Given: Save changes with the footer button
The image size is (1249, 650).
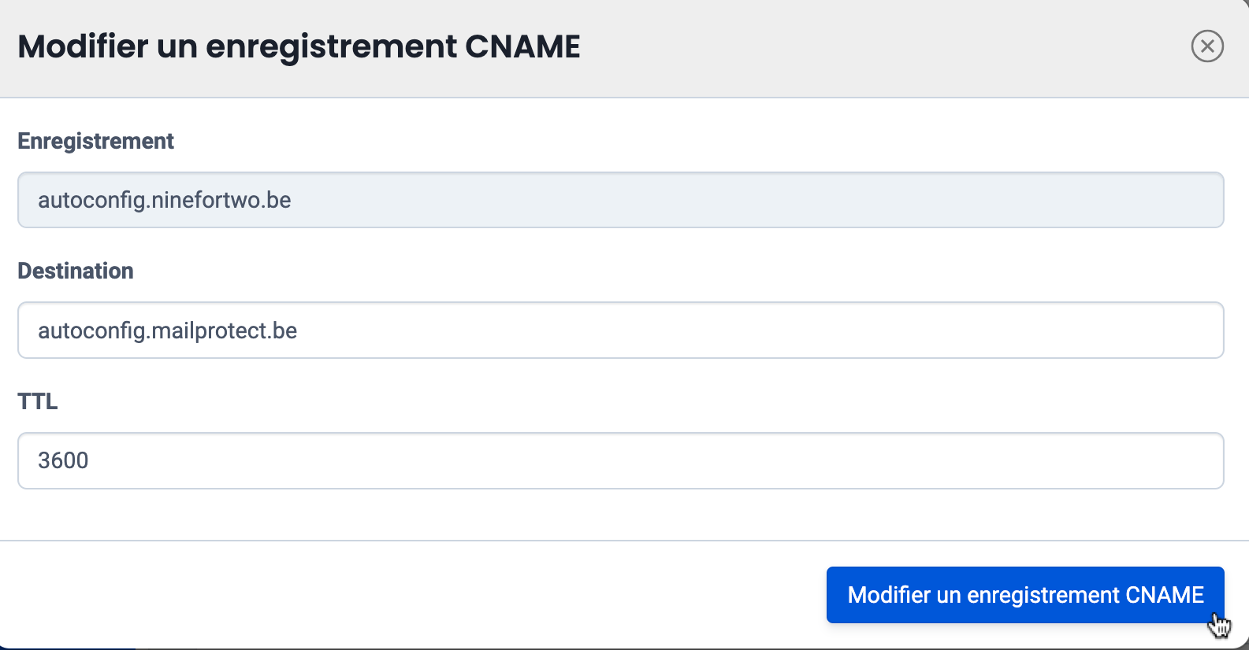Looking at the screenshot, I should (1024, 595).
